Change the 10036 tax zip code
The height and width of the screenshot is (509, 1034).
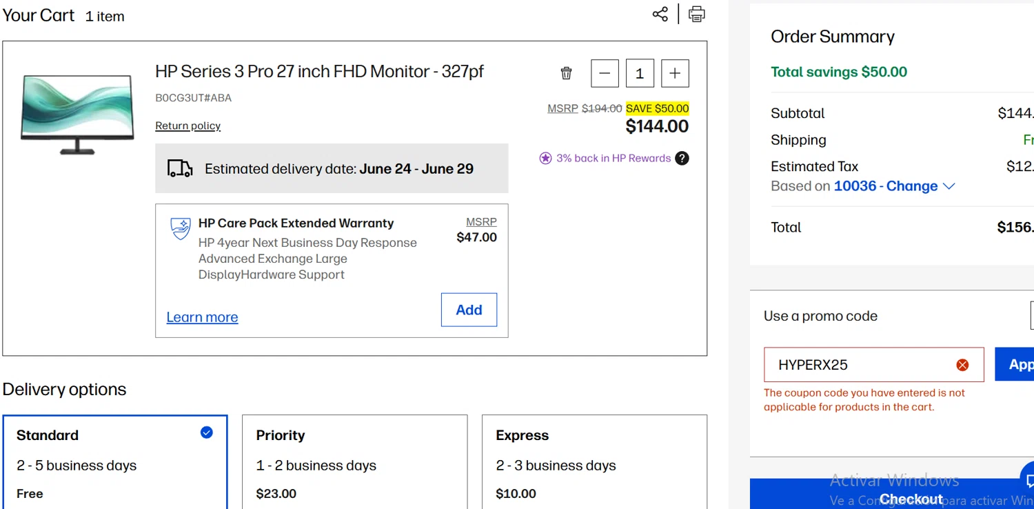(886, 186)
